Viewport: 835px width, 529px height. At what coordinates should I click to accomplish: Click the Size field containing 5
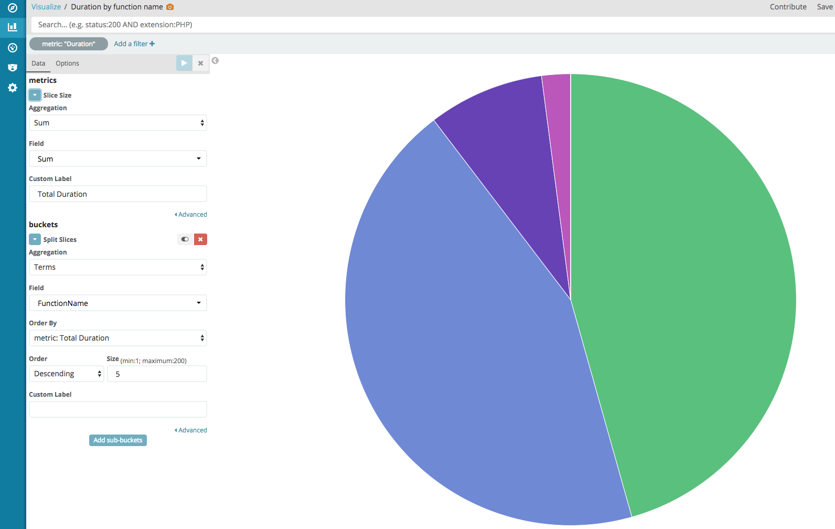157,374
